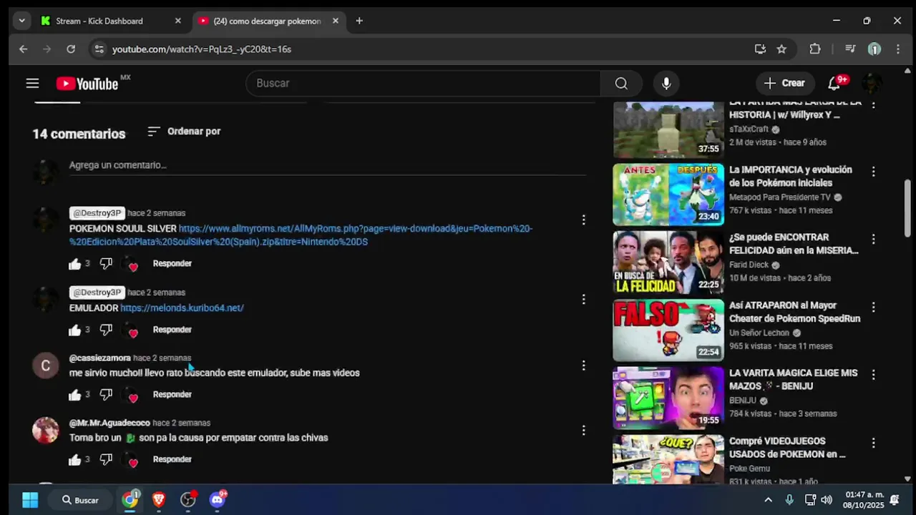This screenshot has height=515, width=916.
Task: Click the Agrega un comentario field
Action: (x=327, y=165)
